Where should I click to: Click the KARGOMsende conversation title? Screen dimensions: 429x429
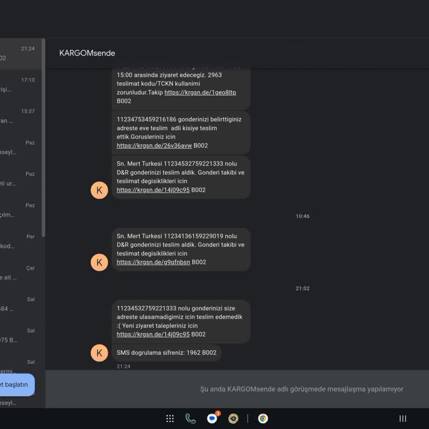[87, 53]
